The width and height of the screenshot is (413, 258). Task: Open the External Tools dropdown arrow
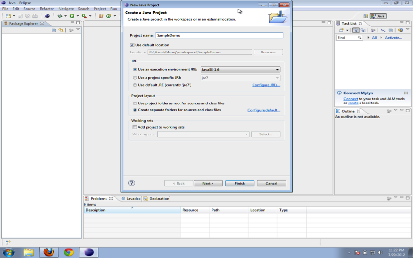click(x=90, y=16)
